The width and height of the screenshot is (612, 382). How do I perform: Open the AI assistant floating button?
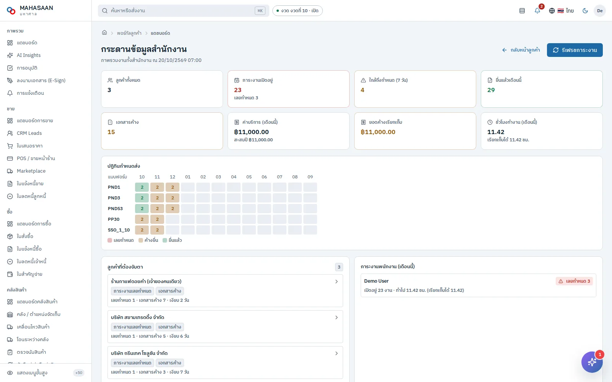pos(592,362)
